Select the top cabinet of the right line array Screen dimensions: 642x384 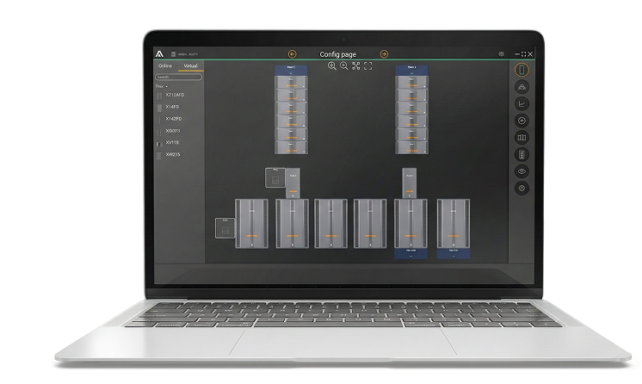click(x=412, y=83)
